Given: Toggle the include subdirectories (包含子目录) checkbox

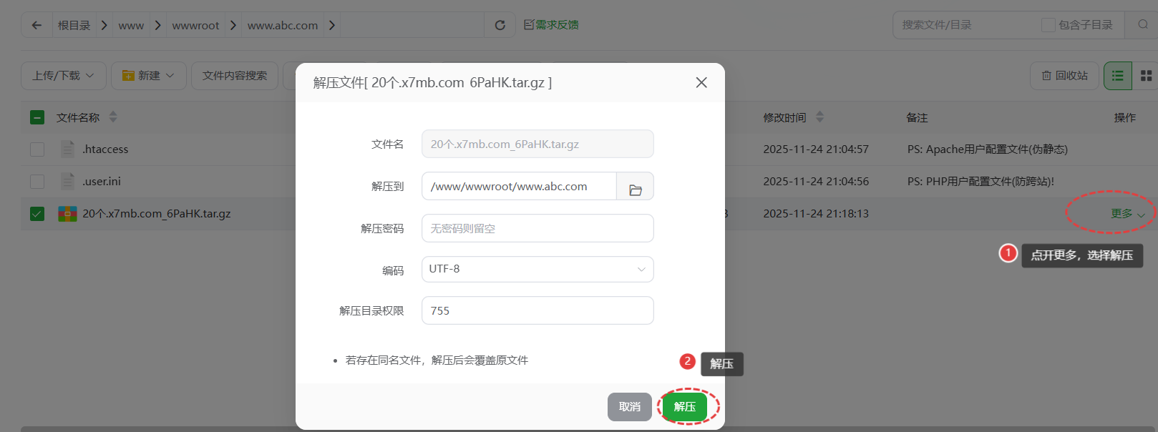Looking at the screenshot, I should [x=1048, y=25].
